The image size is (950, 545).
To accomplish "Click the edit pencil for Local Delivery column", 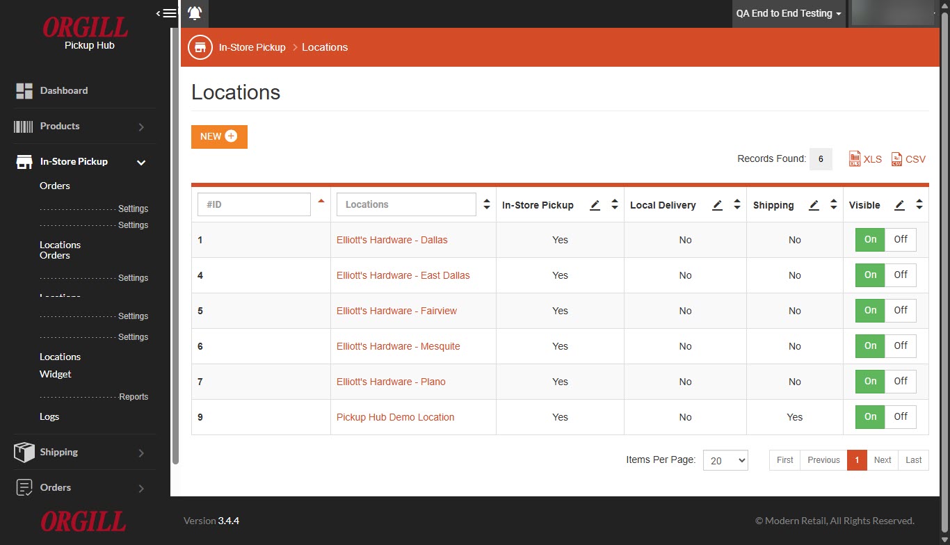I will coord(718,205).
